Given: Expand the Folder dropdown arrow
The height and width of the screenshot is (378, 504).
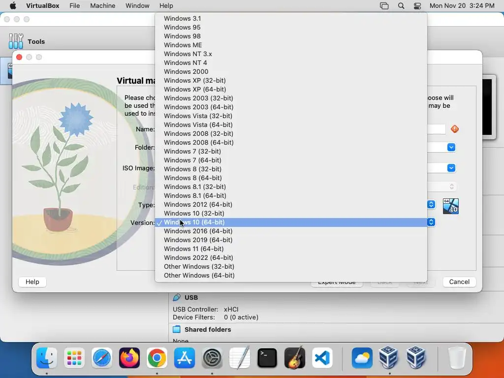Looking at the screenshot, I should click(x=451, y=147).
